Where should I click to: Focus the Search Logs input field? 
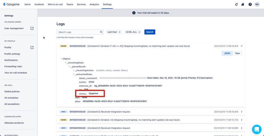80,32
